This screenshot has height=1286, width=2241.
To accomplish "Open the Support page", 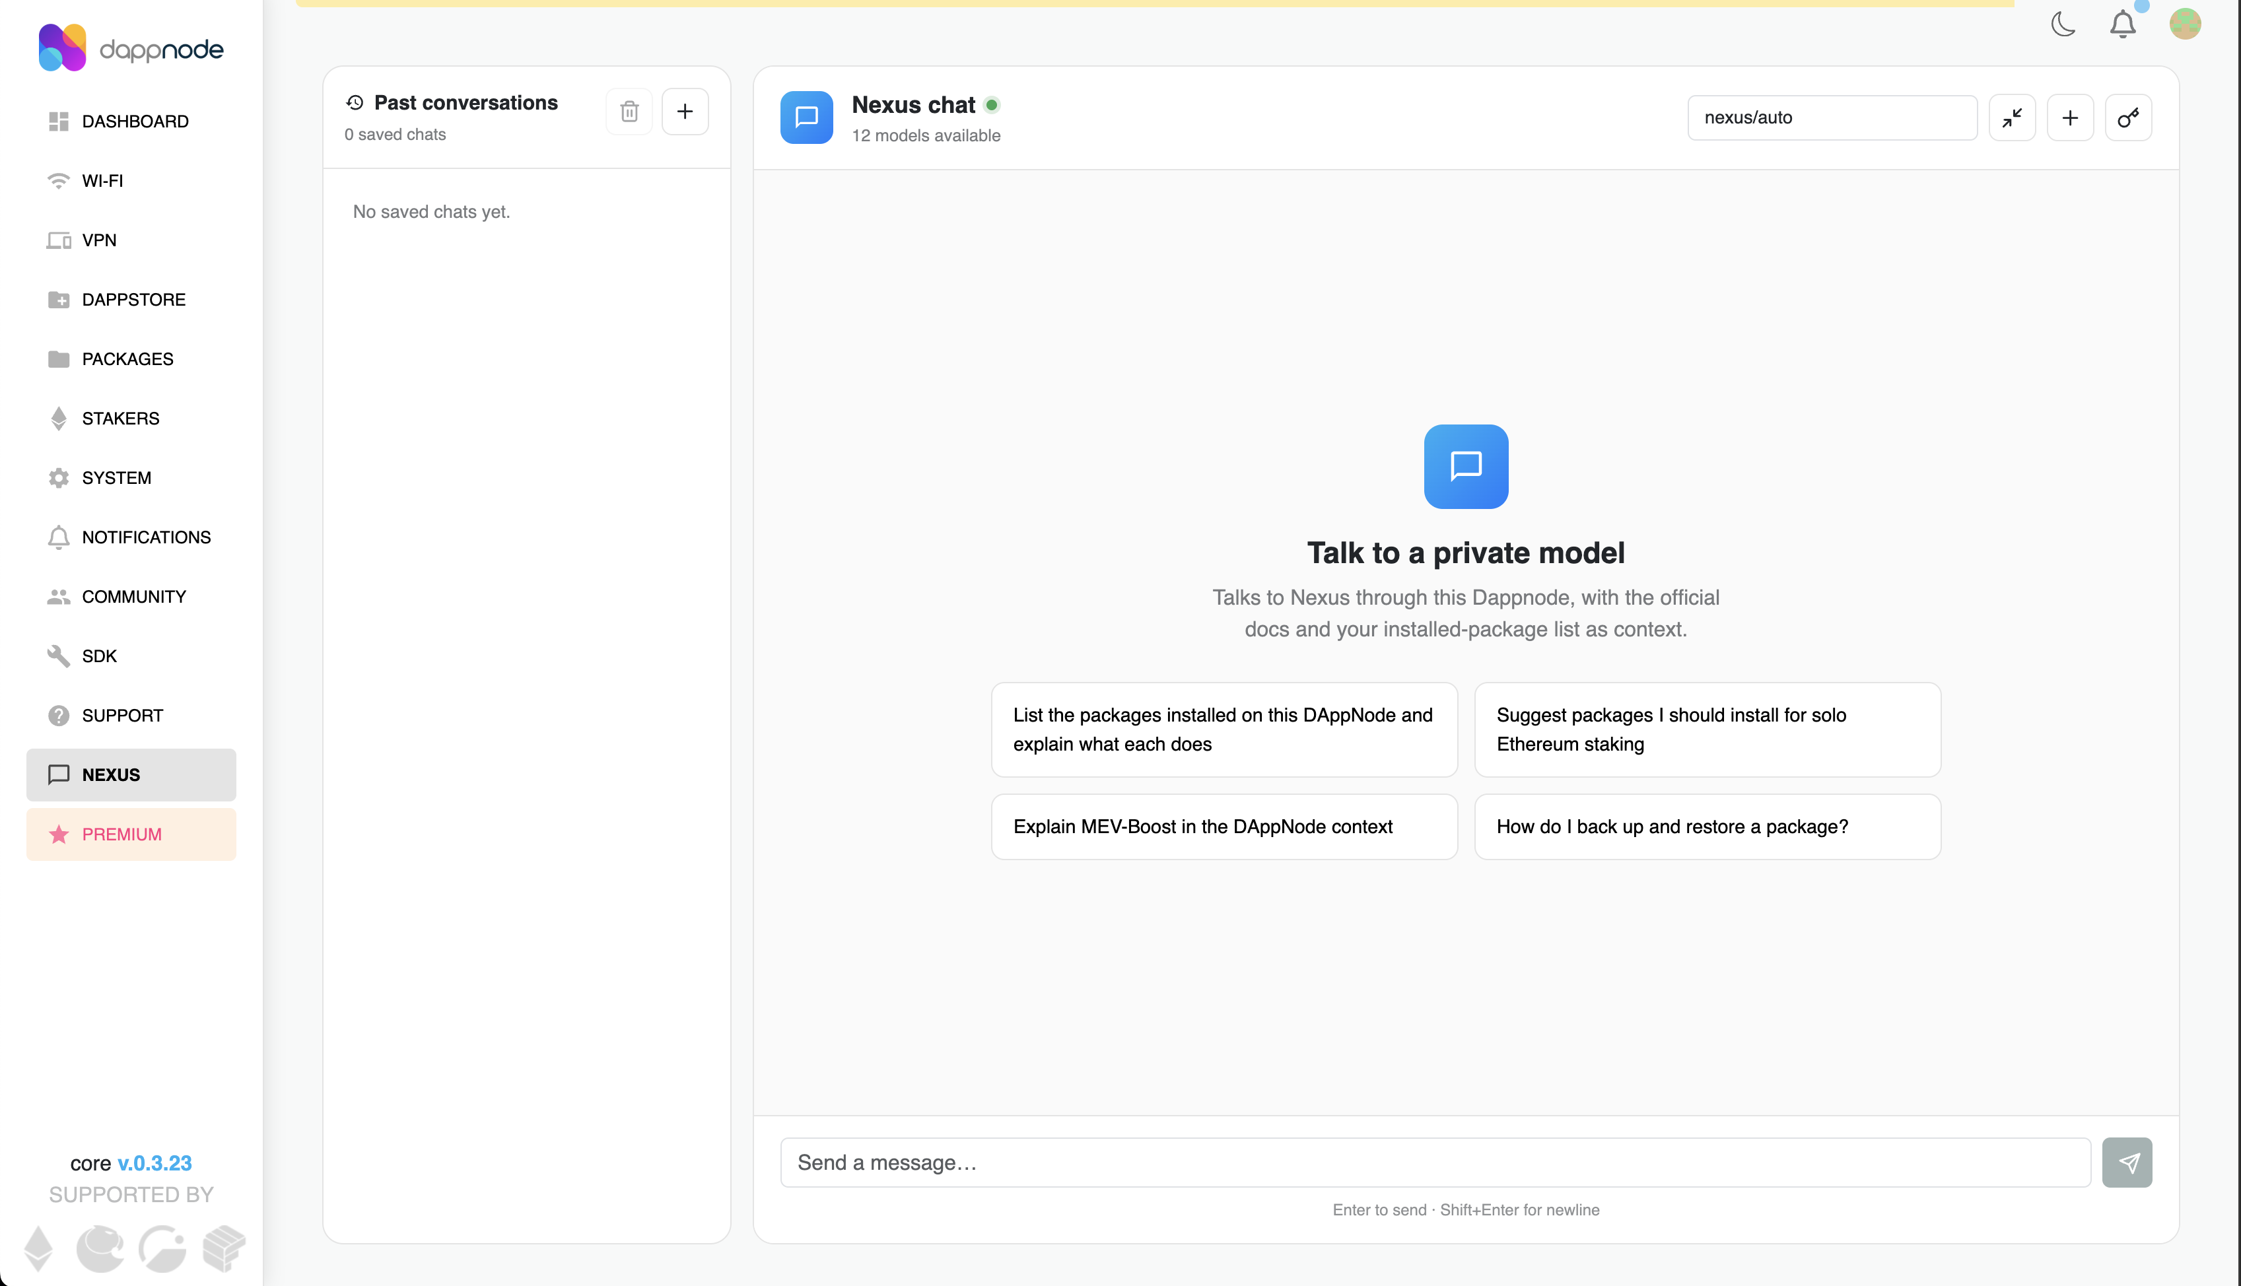I will pos(131,716).
